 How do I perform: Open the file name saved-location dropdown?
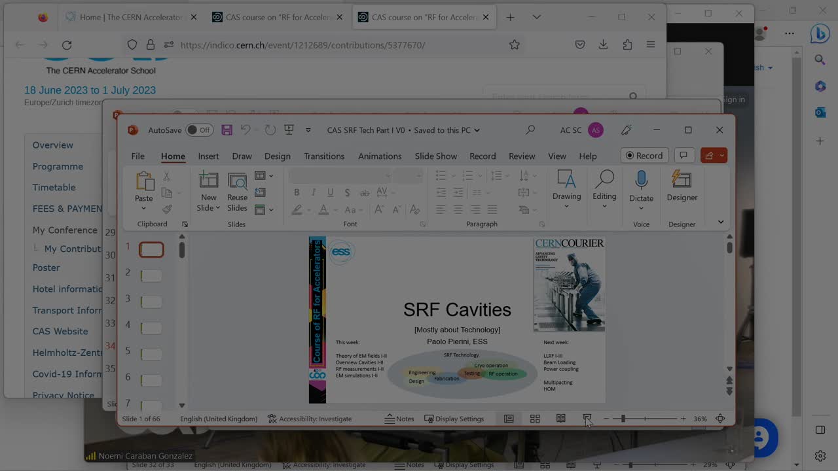click(x=477, y=130)
